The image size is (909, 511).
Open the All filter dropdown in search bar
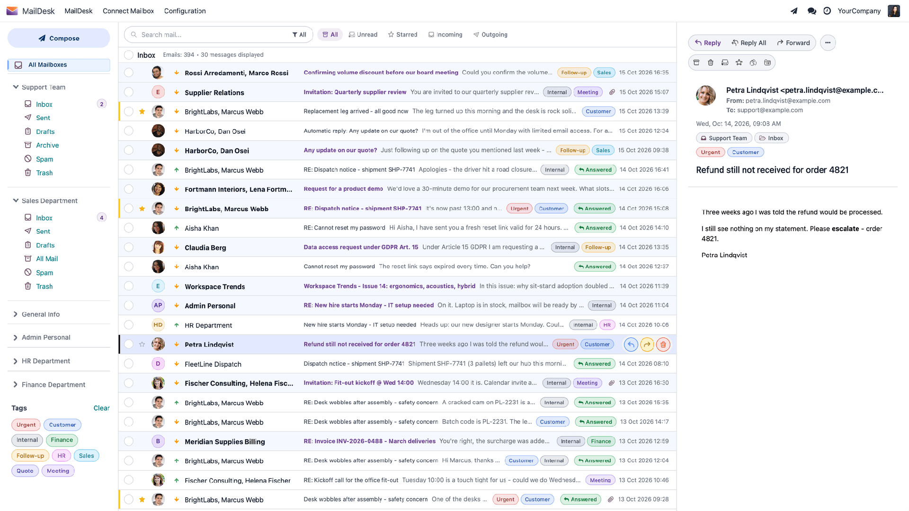(x=299, y=35)
